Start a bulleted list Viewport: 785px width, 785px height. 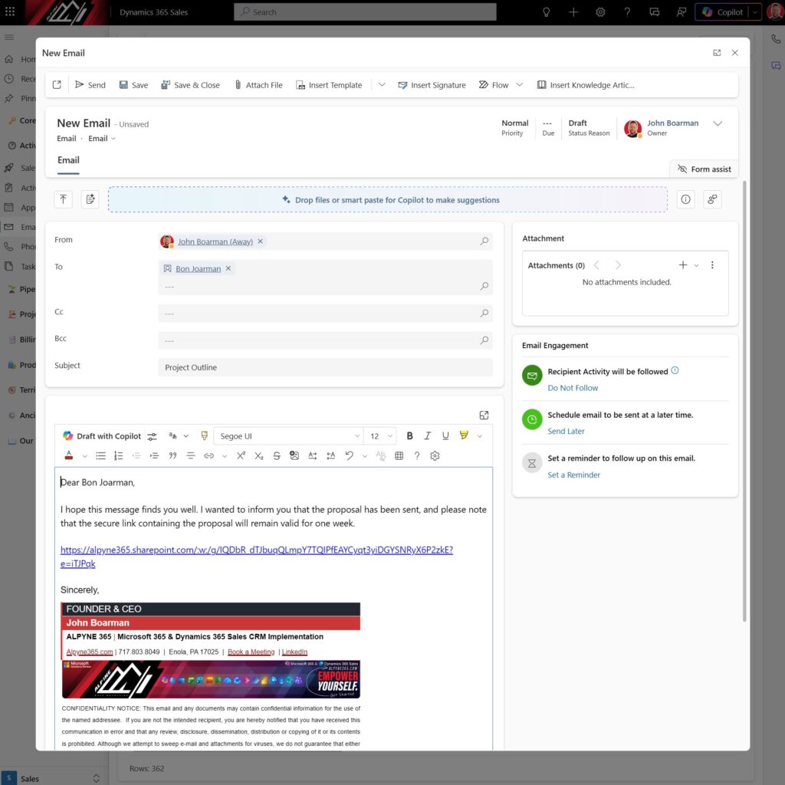click(100, 455)
